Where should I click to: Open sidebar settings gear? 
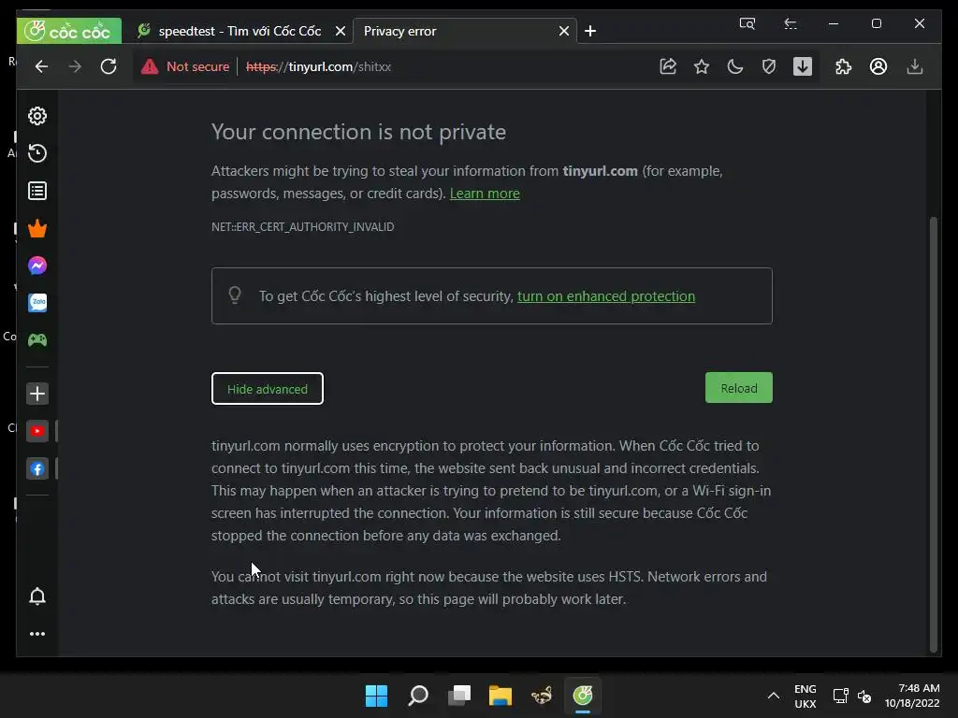(x=37, y=116)
